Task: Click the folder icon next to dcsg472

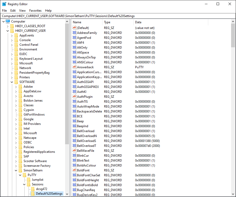Action: tap(33, 189)
